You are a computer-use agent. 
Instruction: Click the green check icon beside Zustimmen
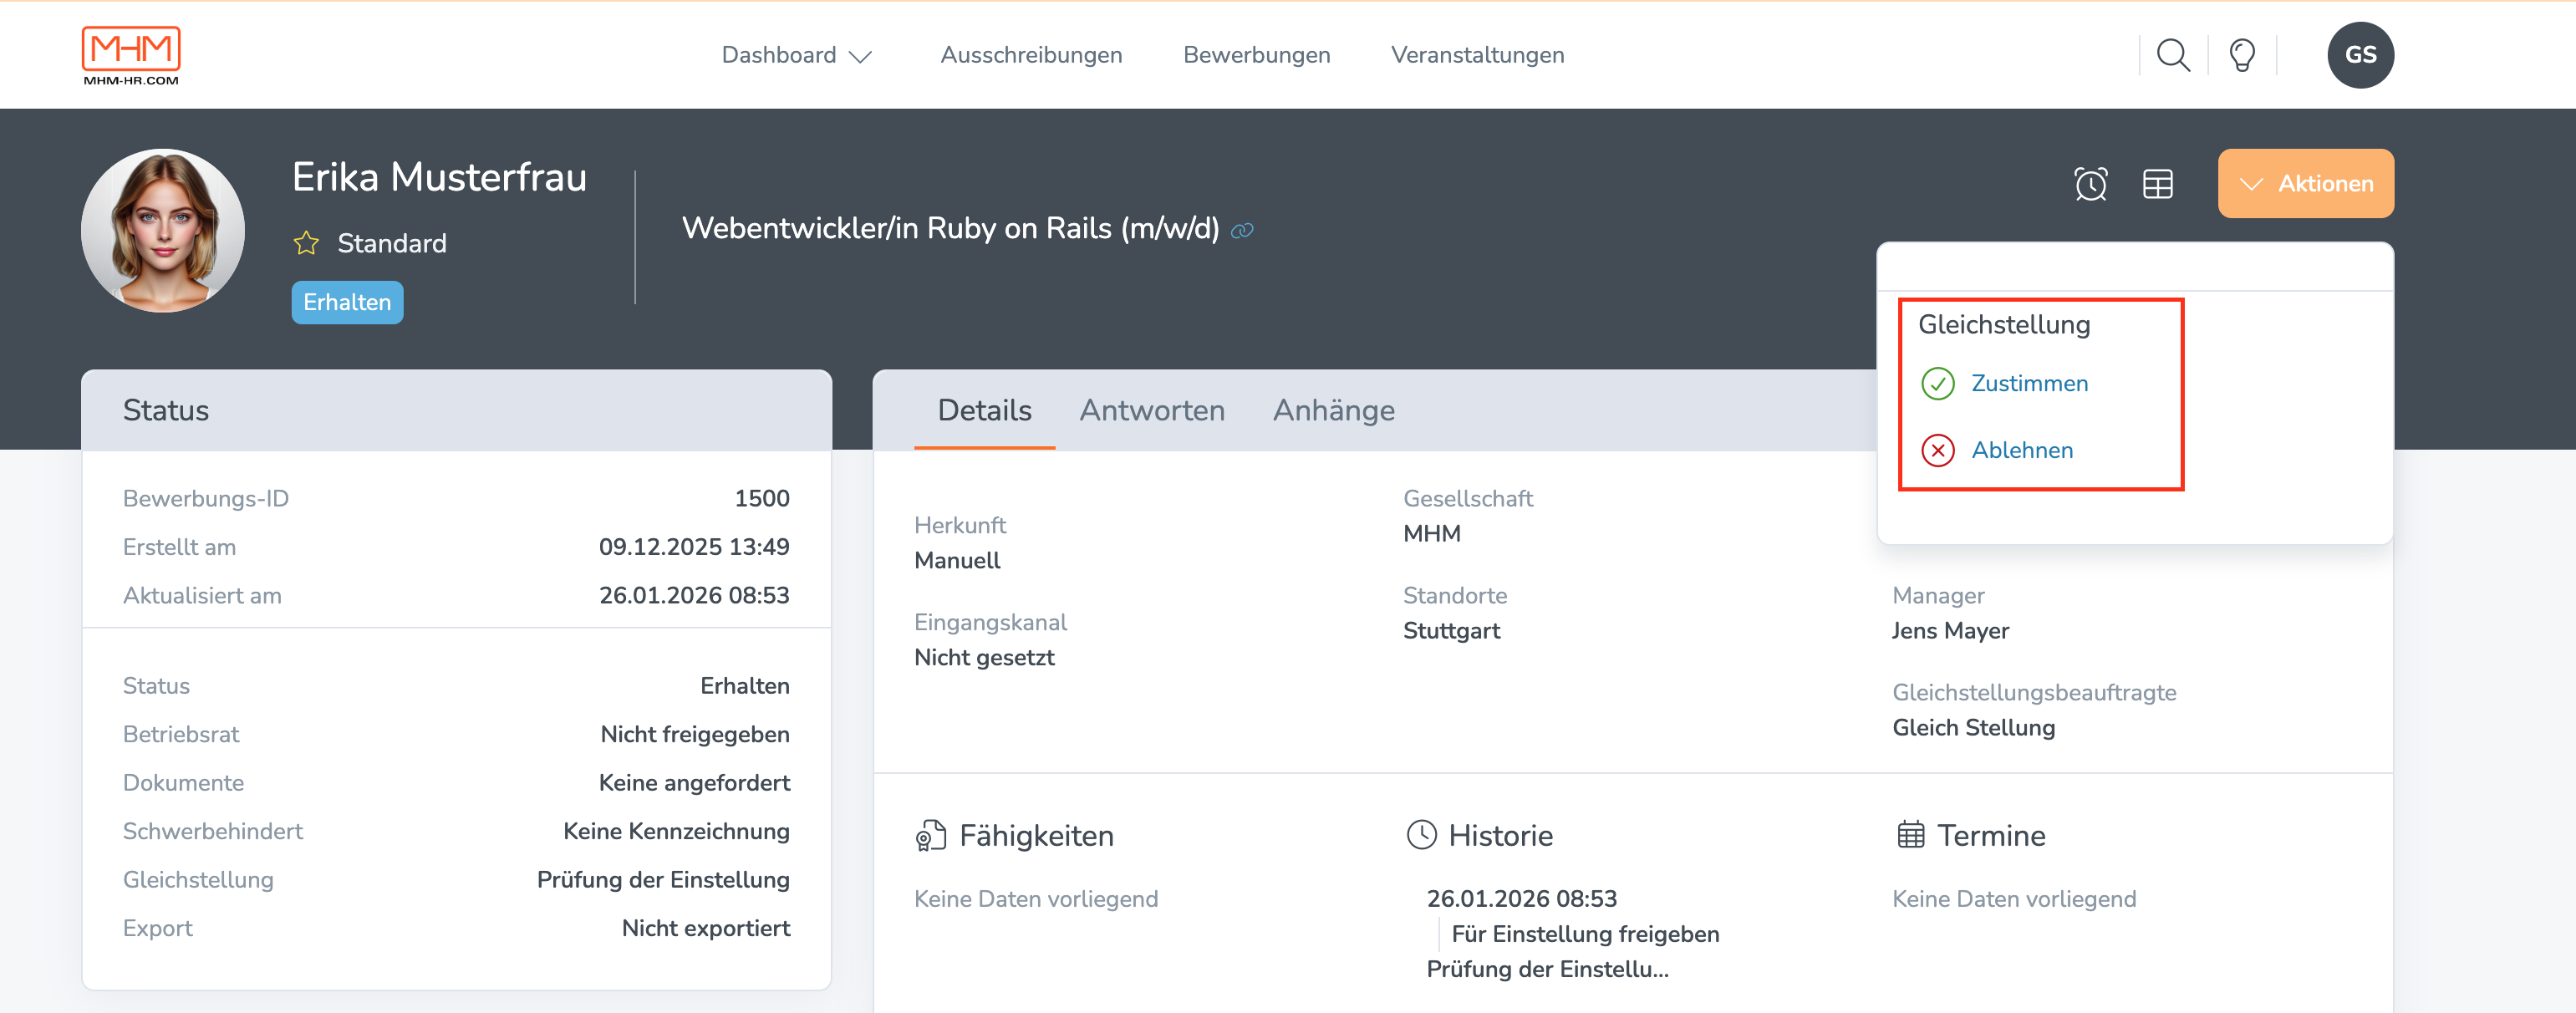(x=1938, y=383)
